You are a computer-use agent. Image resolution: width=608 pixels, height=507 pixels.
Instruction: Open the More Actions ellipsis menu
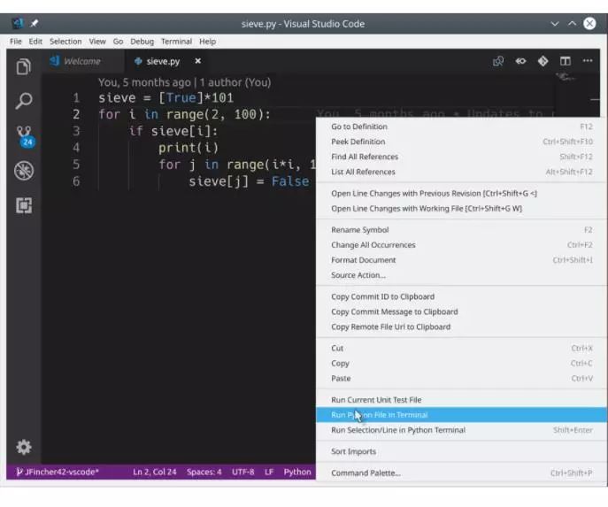coord(588,60)
